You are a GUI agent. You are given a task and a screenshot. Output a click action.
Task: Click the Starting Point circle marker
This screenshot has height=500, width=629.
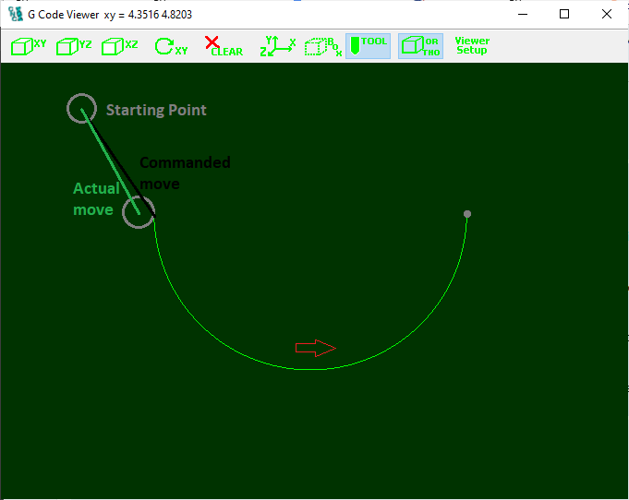[81, 108]
